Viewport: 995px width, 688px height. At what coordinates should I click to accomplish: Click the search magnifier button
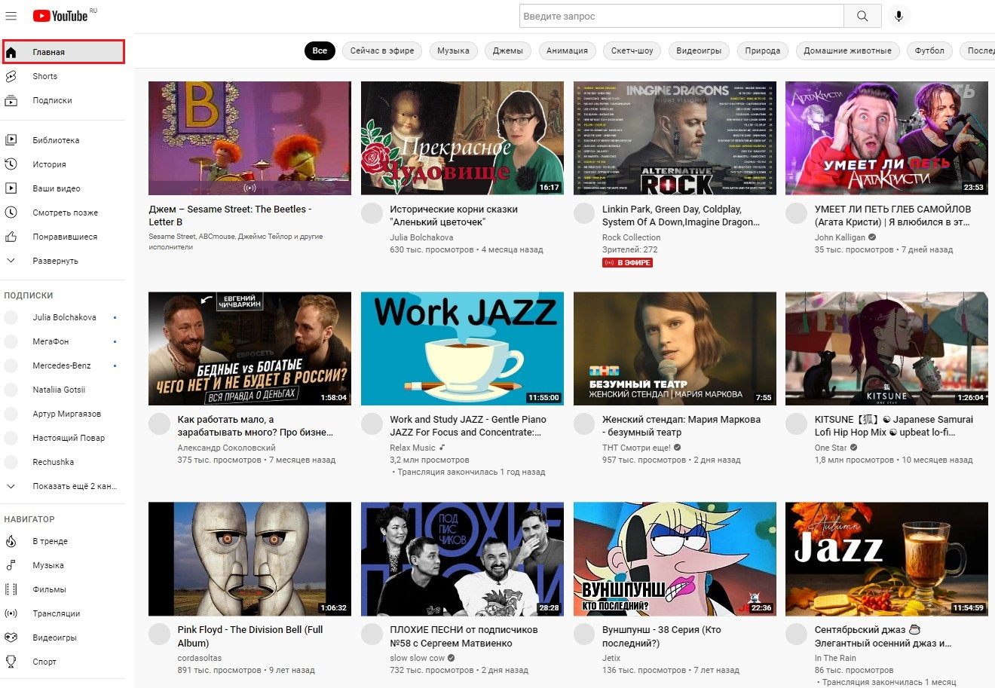point(862,16)
